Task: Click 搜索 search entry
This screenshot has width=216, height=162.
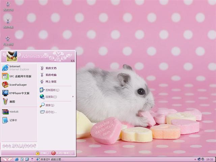Action: (x=49, y=105)
